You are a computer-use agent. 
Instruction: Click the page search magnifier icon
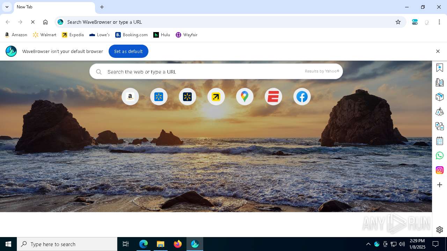coord(99,71)
